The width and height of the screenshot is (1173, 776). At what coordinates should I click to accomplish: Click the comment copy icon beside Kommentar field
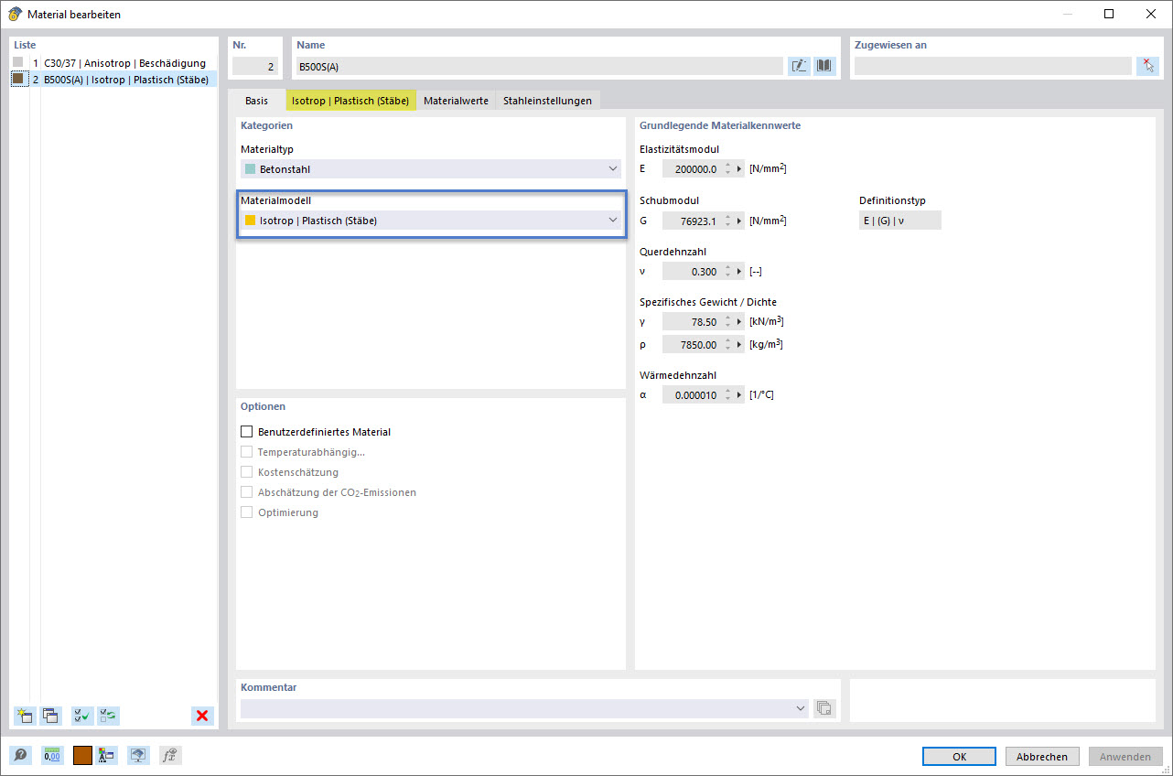(x=824, y=708)
